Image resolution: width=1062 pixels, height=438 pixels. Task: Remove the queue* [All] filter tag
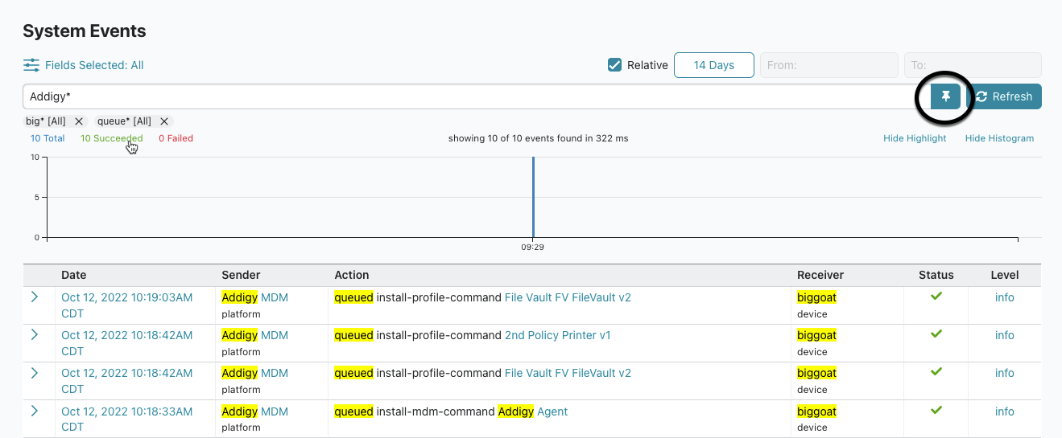point(164,121)
